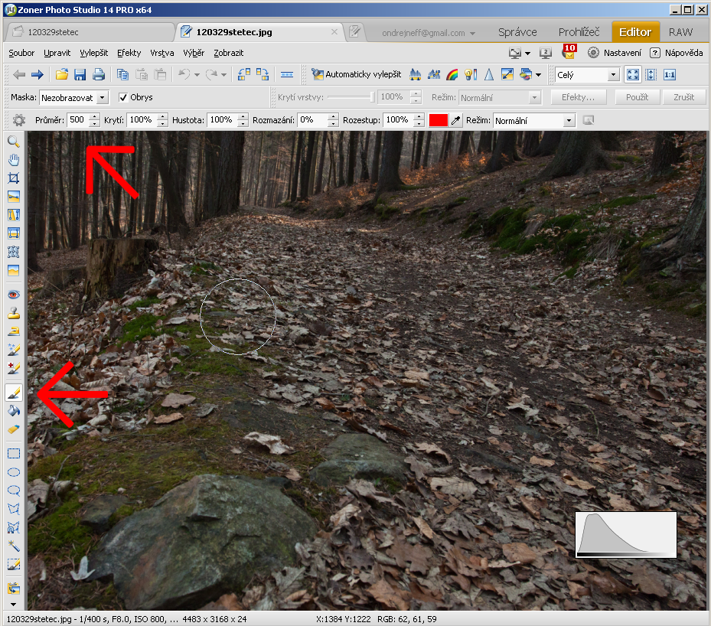
Task: Select the Paint bucket fill tool
Action: pos(13,411)
